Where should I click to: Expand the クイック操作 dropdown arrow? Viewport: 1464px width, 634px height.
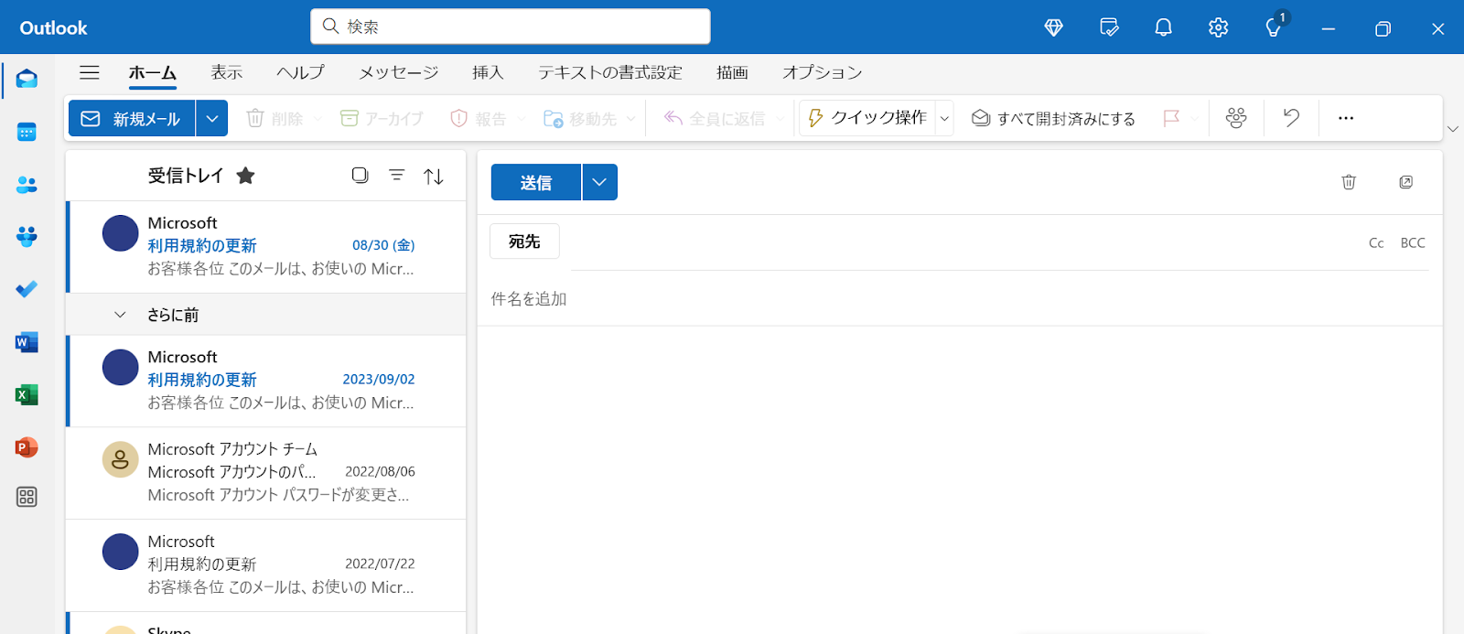click(944, 118)
